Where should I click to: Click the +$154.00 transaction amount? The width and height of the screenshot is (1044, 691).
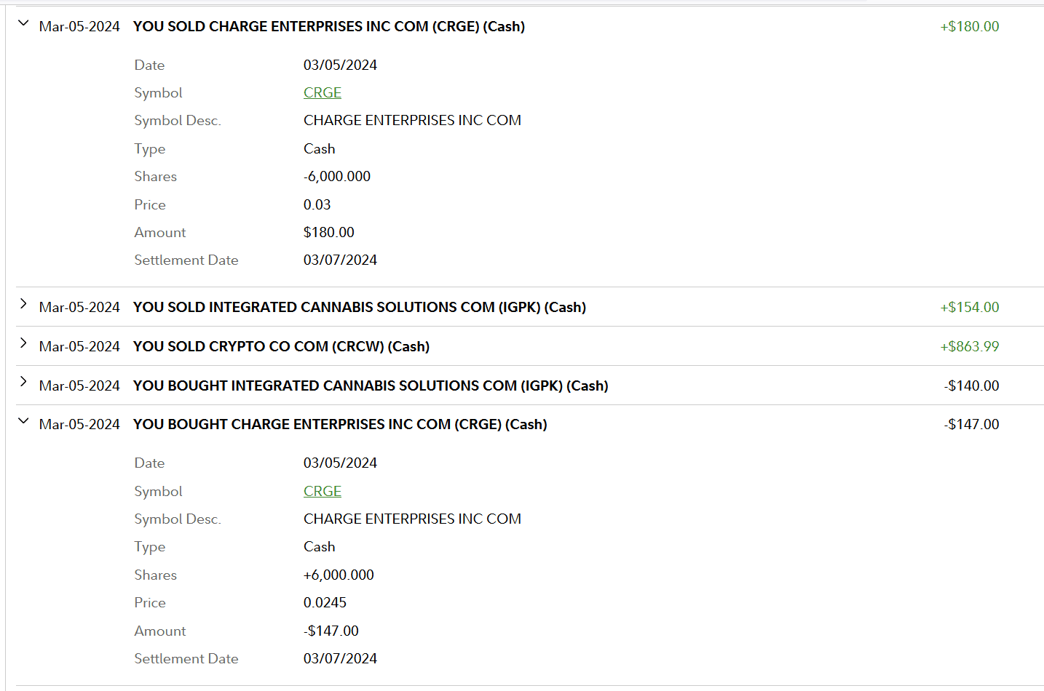[x=969, y=308]
